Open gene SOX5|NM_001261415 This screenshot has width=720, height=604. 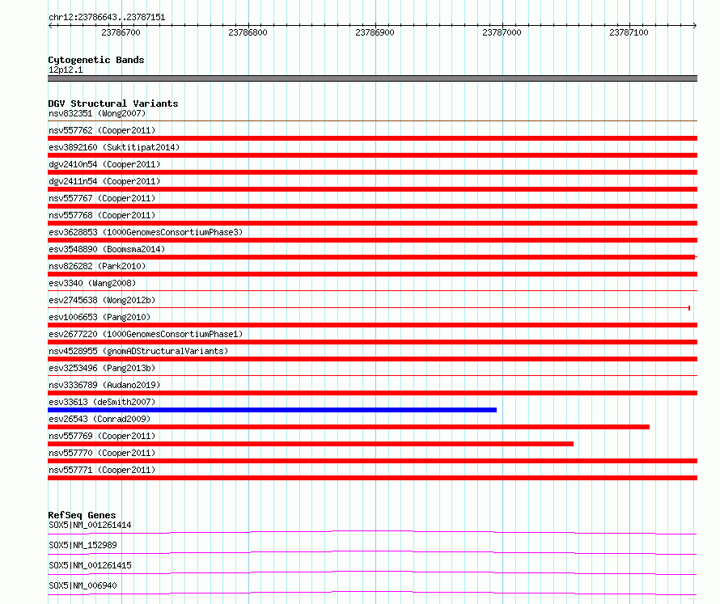(90, 565)
